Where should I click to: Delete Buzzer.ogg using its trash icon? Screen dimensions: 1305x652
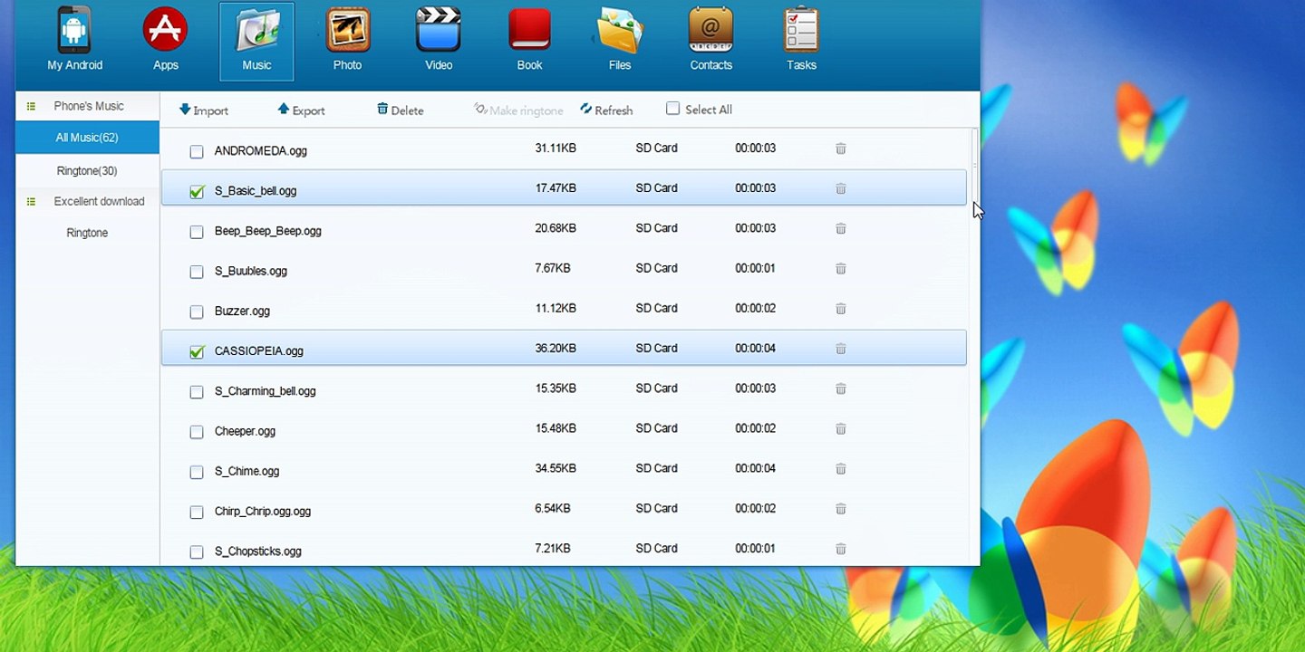(841, 308)
